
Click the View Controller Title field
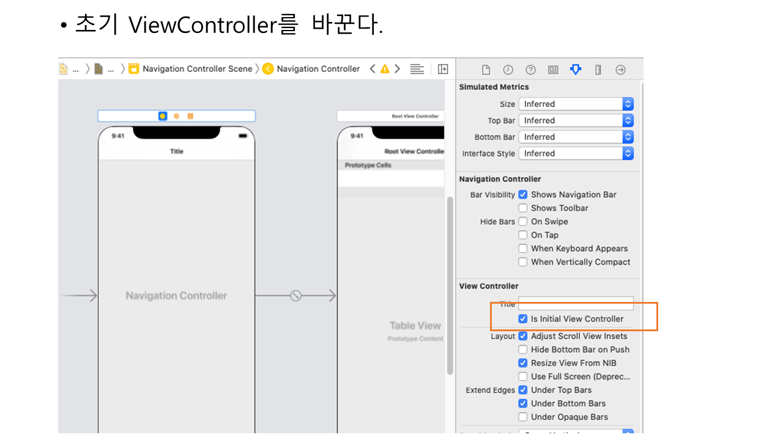pyautogui.click(x=576, y=303)
